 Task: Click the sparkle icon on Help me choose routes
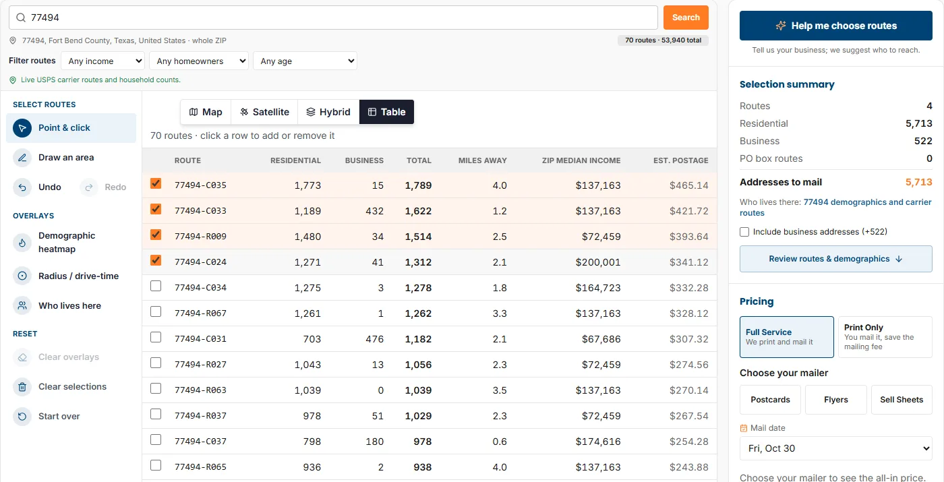(x=781, y=26)
